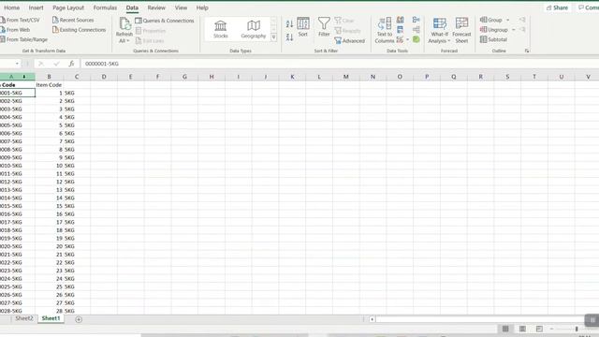The width and height of the screenshot is (599, 337).
Task: Click From Web button
Action: pyautogui.click(x=15, y=29)
